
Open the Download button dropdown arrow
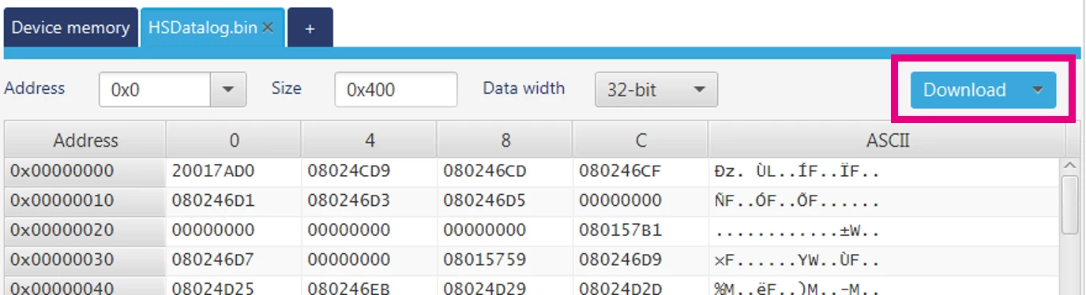[x=1039, y=90]
